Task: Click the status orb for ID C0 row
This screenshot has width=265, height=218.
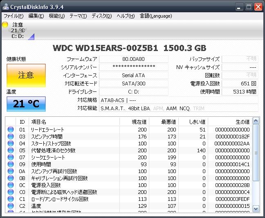Action: coord(11,192)
